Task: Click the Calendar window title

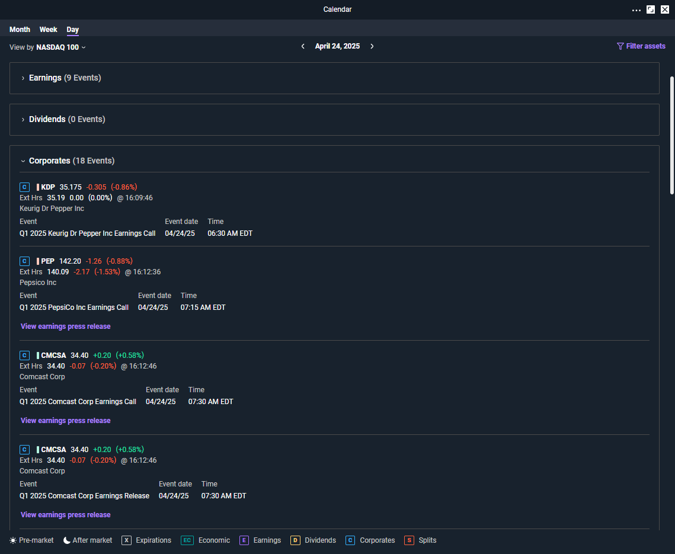Action: (338, 9)
